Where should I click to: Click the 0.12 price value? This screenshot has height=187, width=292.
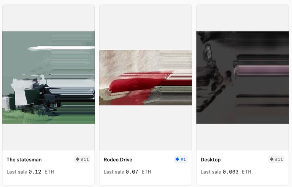point(35,172)
